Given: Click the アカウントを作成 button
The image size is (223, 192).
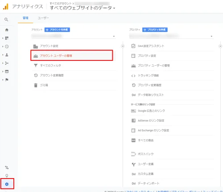Looking at the screenshot, I should (x=57, y=30).
